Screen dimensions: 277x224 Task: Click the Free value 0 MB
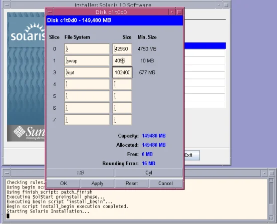[147, 154]
